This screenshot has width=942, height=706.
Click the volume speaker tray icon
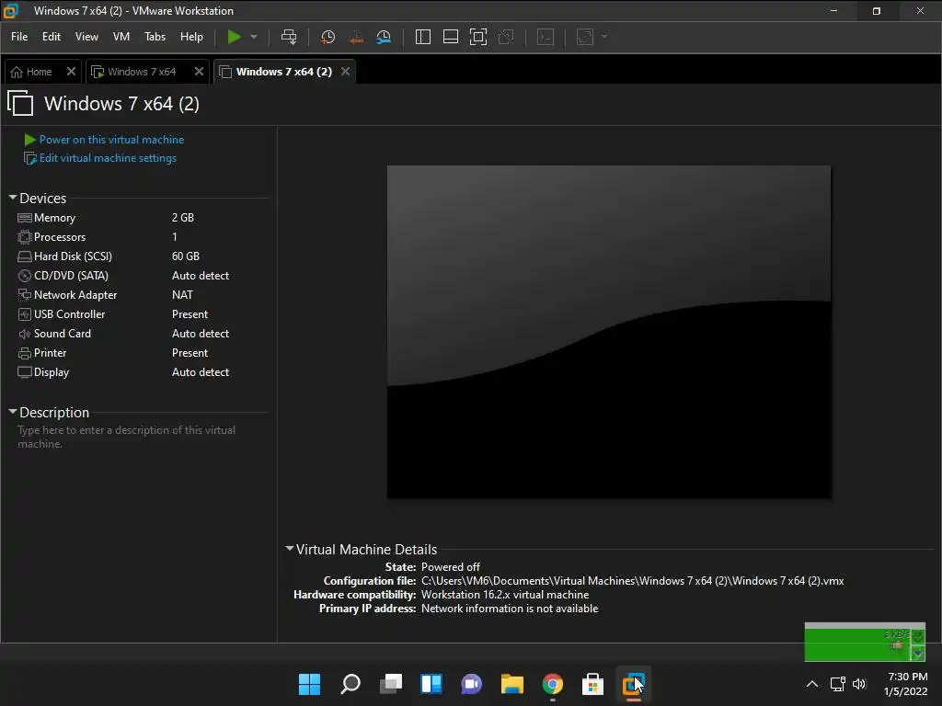(859, 684)
